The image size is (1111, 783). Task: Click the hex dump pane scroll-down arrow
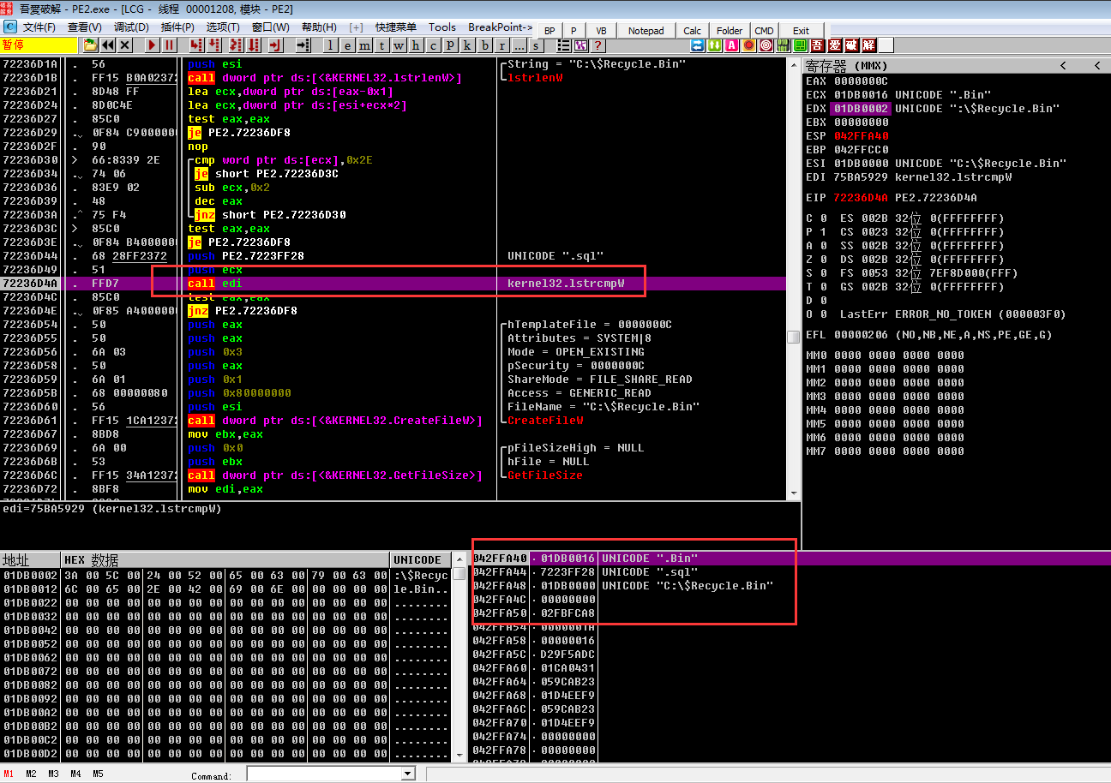coord(459,755)
